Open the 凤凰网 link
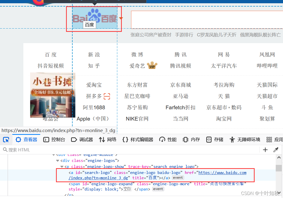 [x=267, y=54]
